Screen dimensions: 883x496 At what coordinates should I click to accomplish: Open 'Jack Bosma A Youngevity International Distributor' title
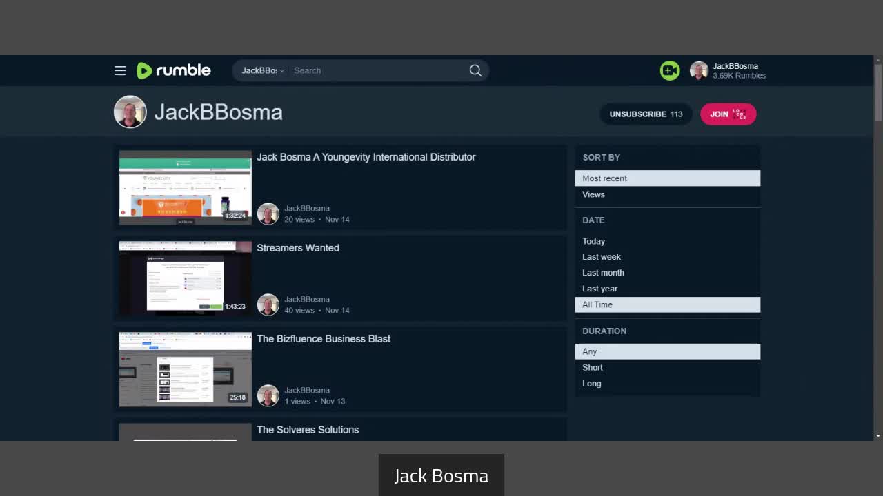pos(366,157)
